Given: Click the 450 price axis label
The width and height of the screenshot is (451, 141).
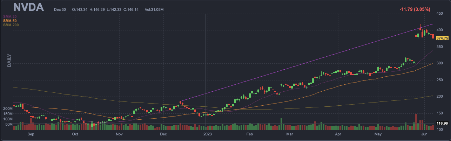Looking at the screenshot, I should point(440,13).
